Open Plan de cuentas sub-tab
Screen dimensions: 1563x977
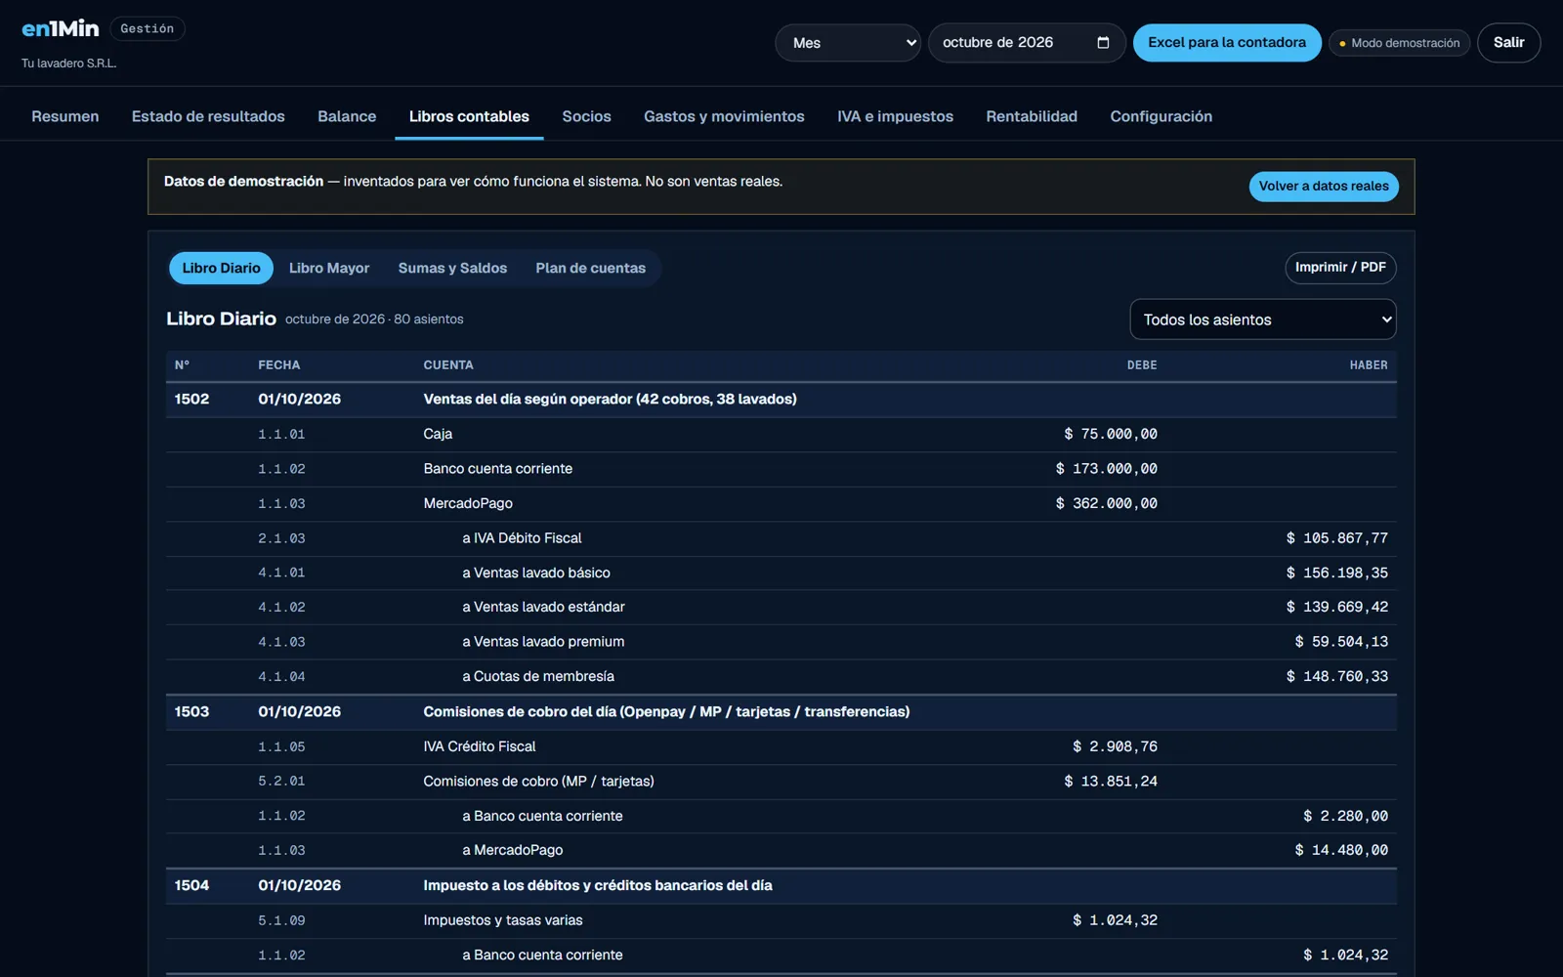[x=590, y=268]
